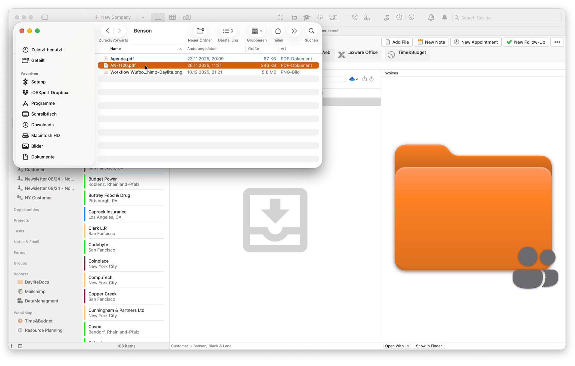Open the Notes & Email section

(x=27, y=242)
